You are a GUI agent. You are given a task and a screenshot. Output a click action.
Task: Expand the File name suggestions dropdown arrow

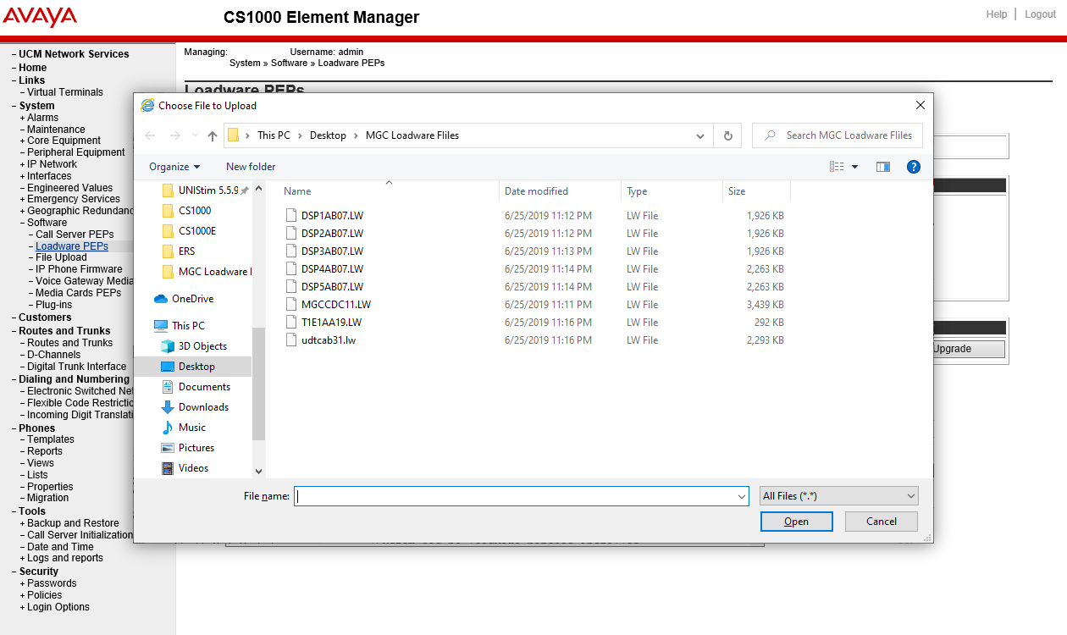coord(742,497)
